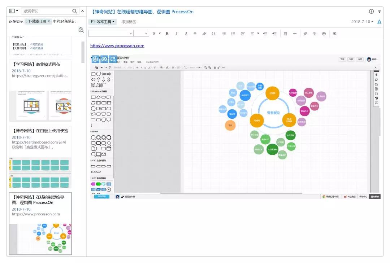
Task: Click the embedded ProcessOn diagram screenshot
Action: pos(235,127)
